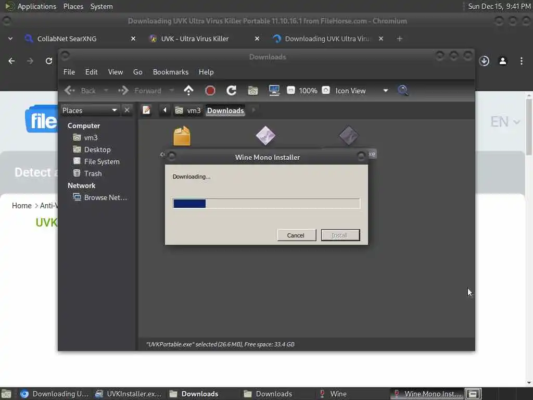Select File System in Places sidebar
This screenshot has width=533, height=400.
click(x=101, y=161)
